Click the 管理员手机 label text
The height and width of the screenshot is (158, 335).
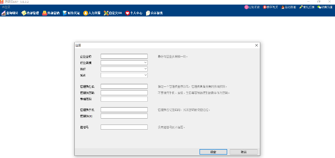click(87, 110)
